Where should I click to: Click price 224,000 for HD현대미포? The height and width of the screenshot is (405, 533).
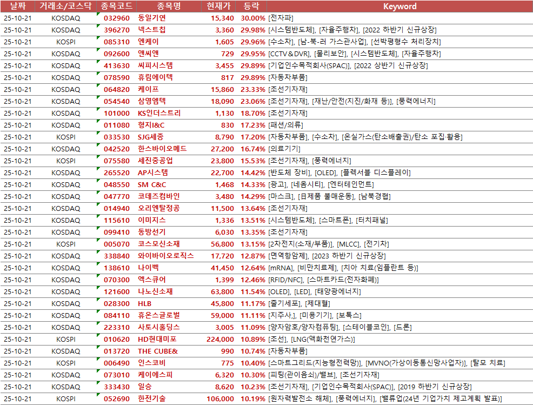220,340
